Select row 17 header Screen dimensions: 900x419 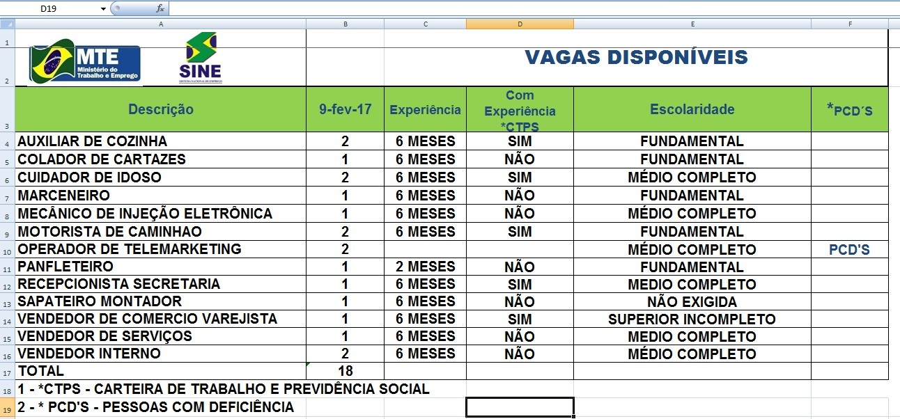pos(8,371)
